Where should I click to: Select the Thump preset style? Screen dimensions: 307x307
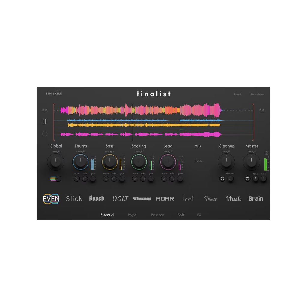(x=142, y=199)
